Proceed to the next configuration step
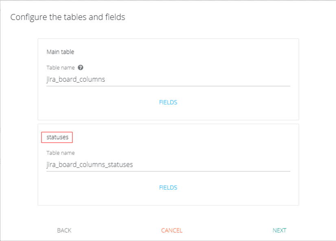Viewport: 336px width, 241px height. coord(279,230)
